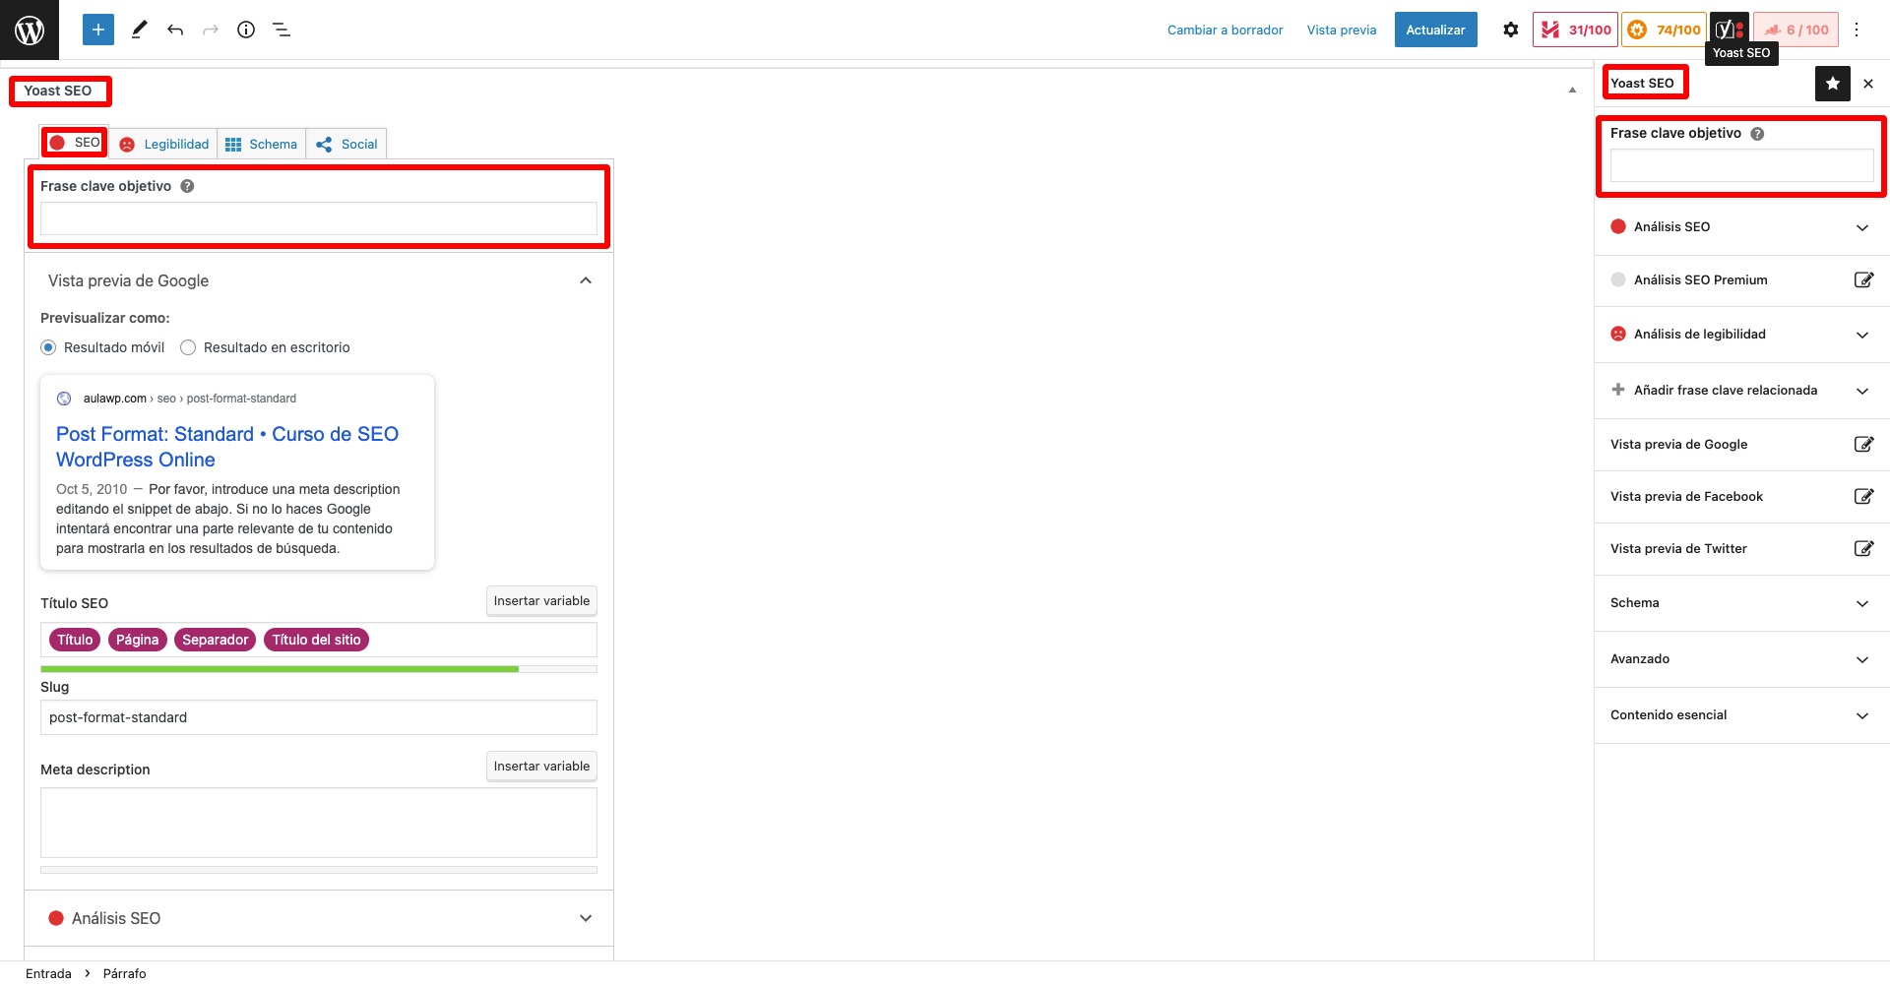The height and width of the screenshot is (985, 1890).
Task: Click the edit icon beside Vista previa de Facebook
Action: coord(1863,497)
